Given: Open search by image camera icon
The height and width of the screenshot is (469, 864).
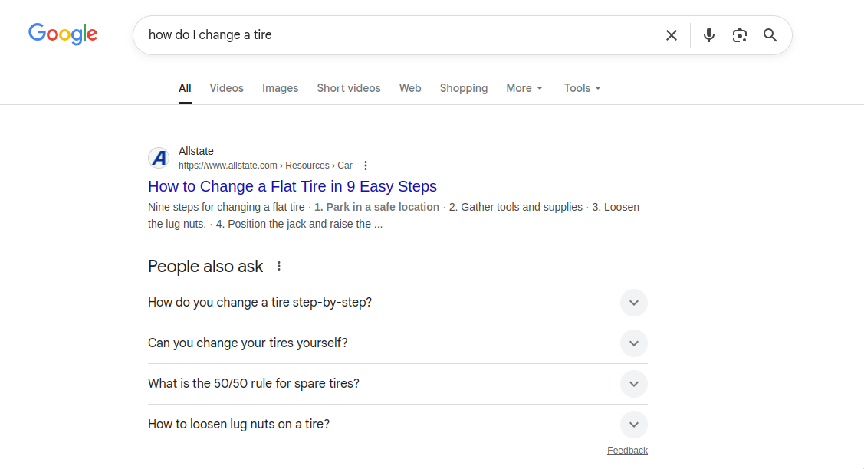Looking at the screenshot, I should (740, 35).
